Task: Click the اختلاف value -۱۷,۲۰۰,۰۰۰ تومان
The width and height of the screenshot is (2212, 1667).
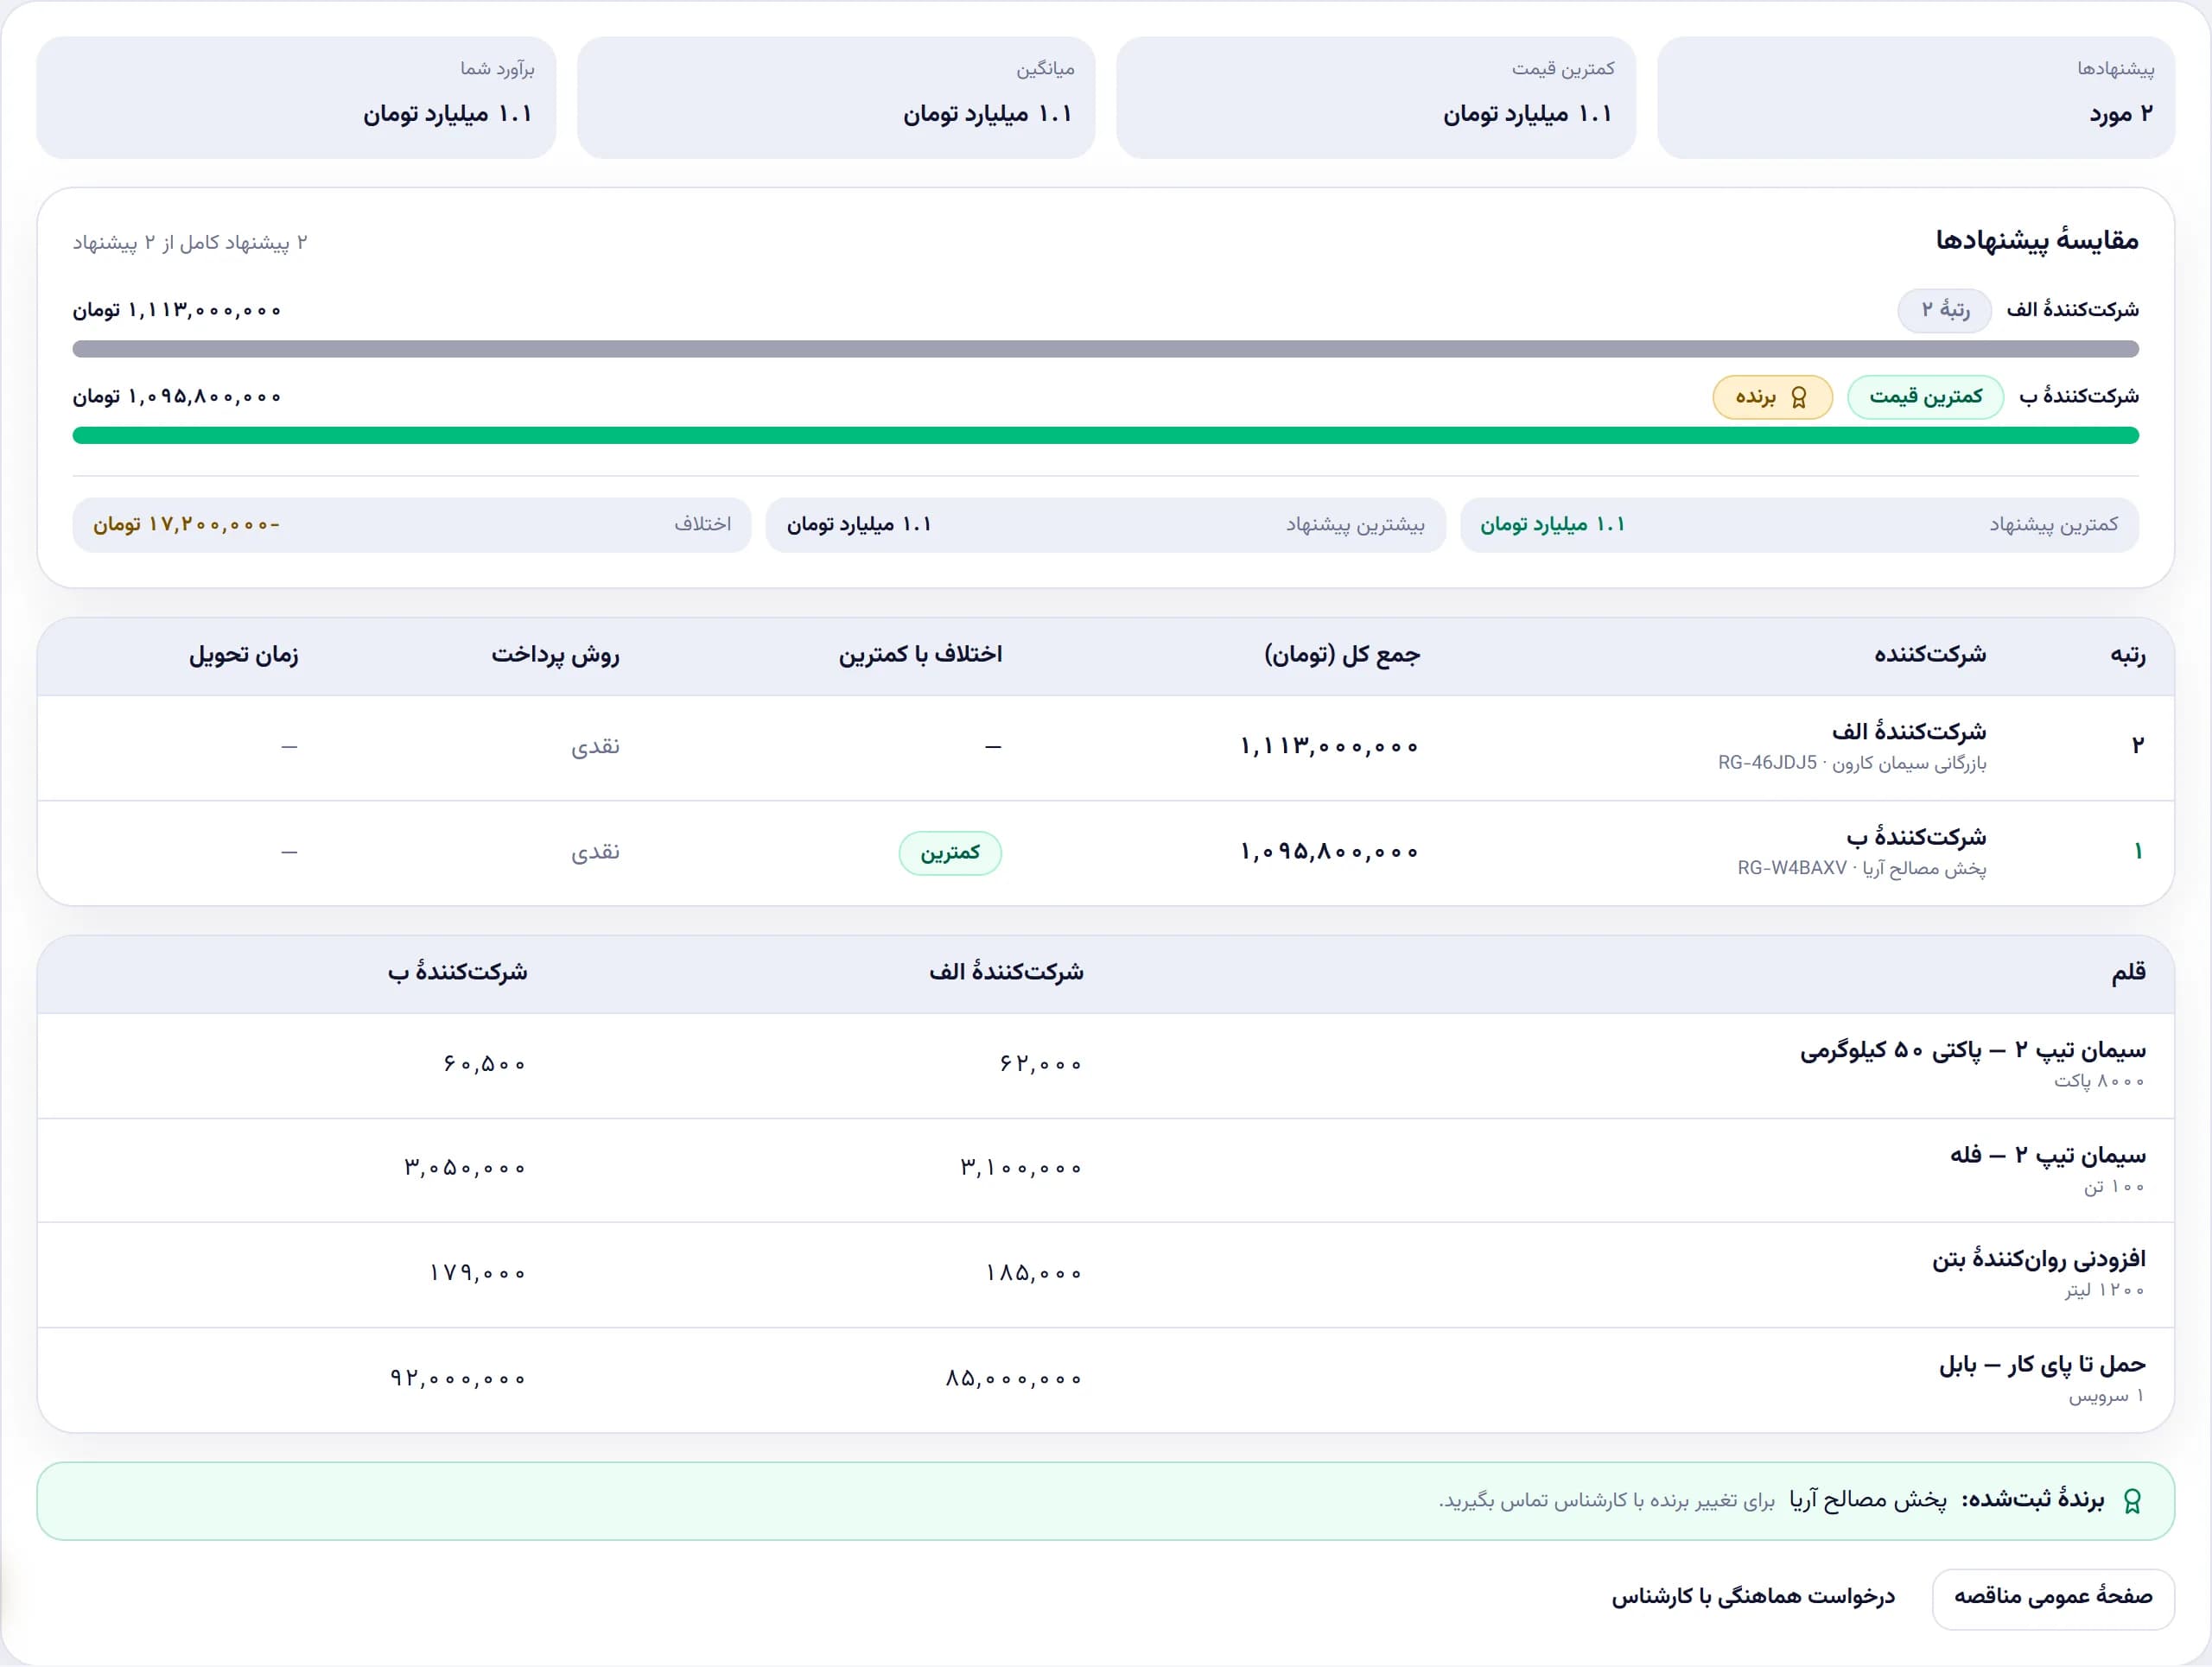Action: click(x=187, y=524)
